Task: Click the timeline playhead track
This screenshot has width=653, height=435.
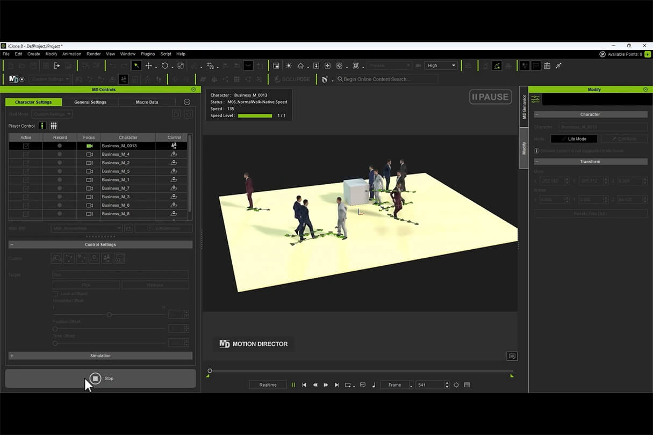Action: [x=360, y=371]
